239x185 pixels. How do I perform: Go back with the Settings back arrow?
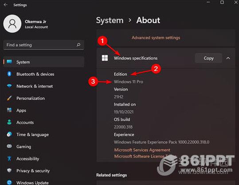[6, 5]
